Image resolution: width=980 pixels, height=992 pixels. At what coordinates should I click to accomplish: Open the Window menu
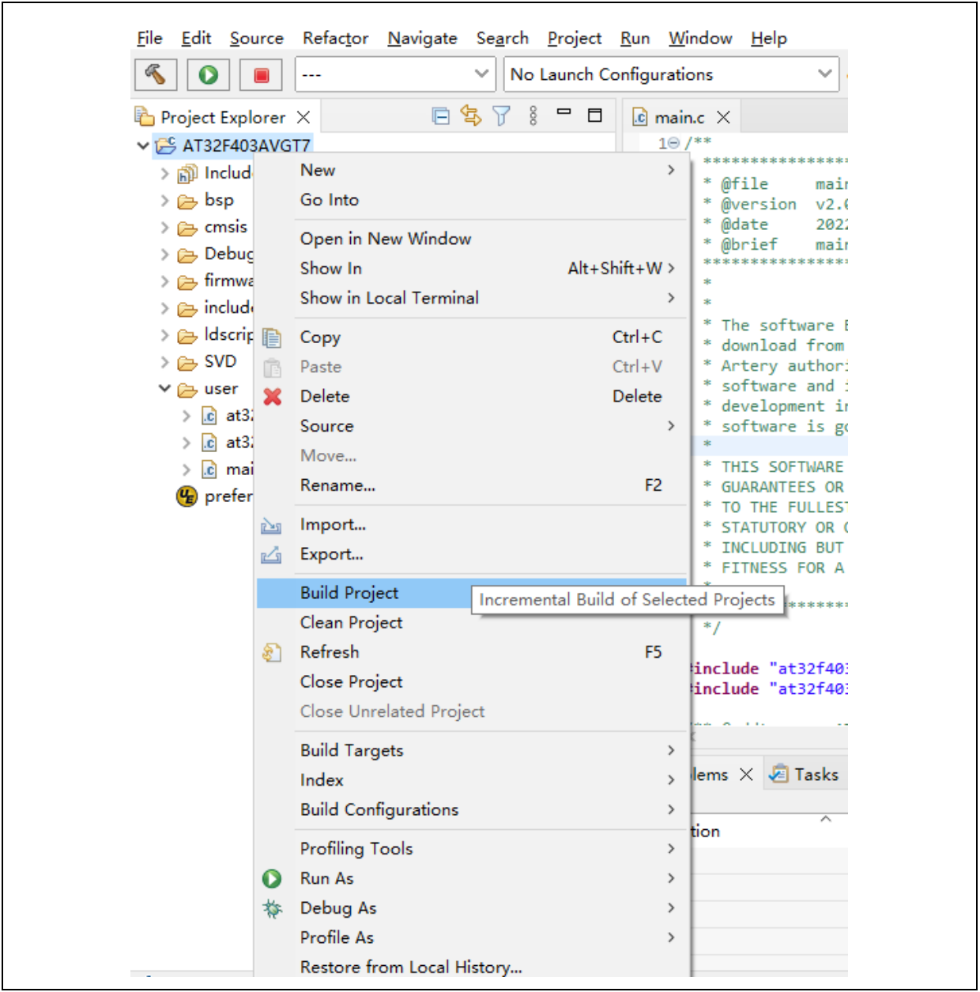pos(700,38)
